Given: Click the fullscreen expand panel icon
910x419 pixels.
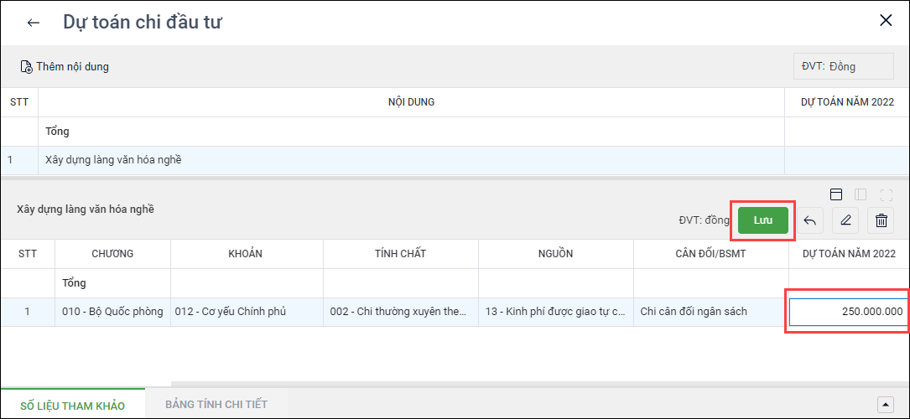Looking at the screenshot, I should point(887,194).
